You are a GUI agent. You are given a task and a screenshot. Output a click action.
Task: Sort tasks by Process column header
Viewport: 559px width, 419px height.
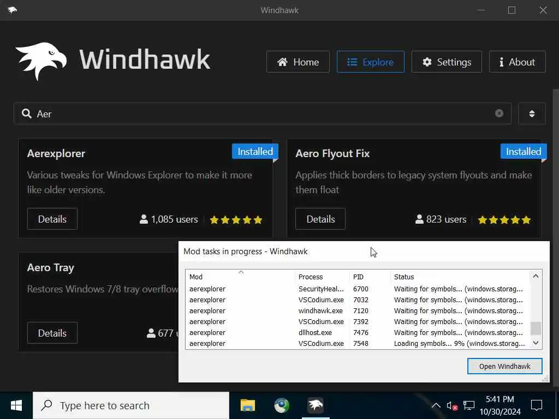pos(322,277)
